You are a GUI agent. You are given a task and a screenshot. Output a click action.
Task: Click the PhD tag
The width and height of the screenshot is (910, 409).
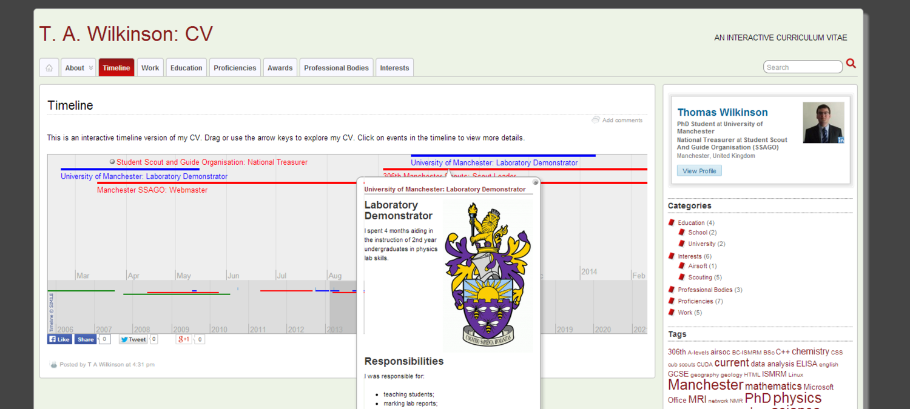tap(758, 398)
